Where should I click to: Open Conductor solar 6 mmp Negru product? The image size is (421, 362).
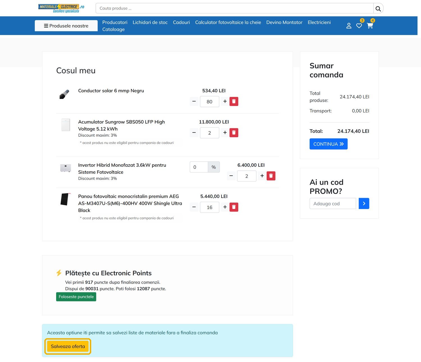(111, 91)
